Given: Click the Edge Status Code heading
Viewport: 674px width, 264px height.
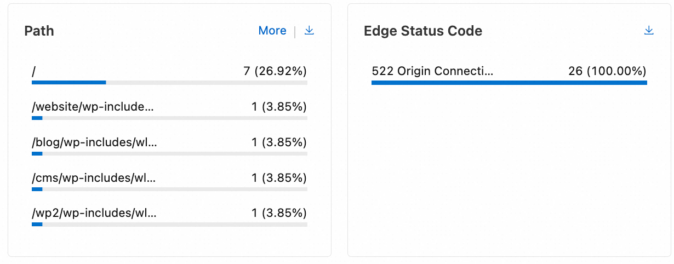Looking at the screenshot, I should pos(423,31).
